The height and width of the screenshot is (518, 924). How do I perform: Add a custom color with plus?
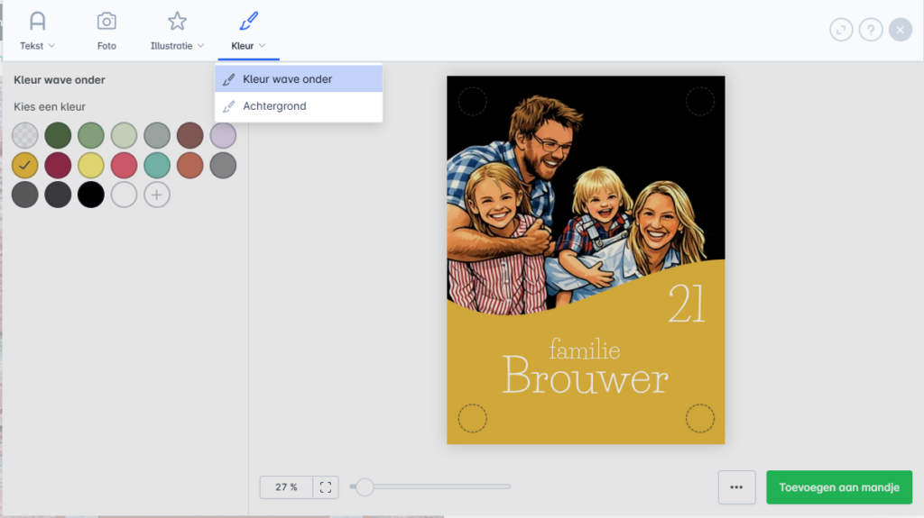click(157, 195)
